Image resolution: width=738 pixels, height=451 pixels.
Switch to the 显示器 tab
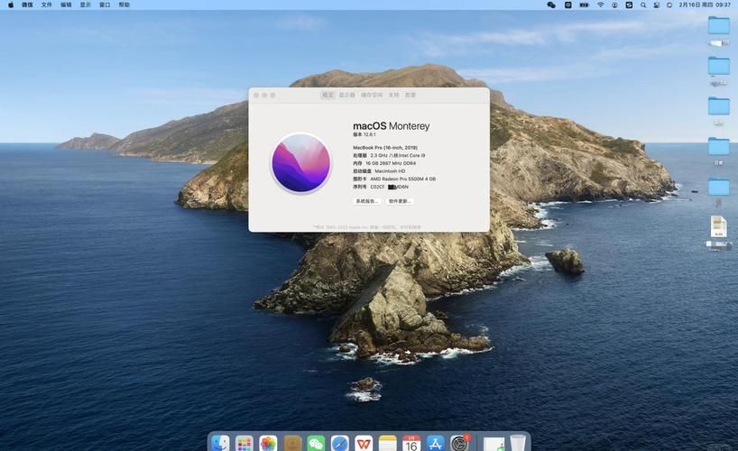[x=346, y=95]
